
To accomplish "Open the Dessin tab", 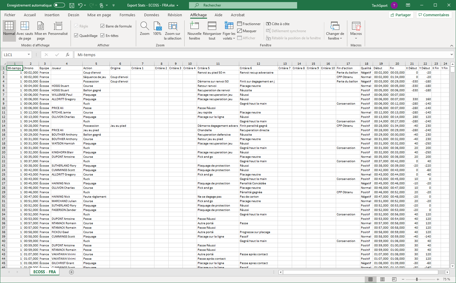I will tap(74, 15).
